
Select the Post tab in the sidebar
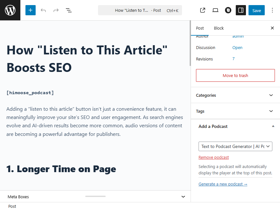coord(200,28)
